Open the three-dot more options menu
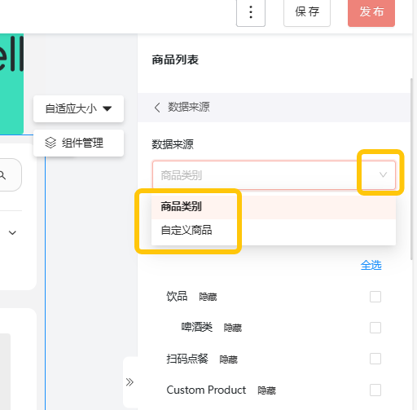The width and height of the screenshot is (417, 410). pos(251,12)
